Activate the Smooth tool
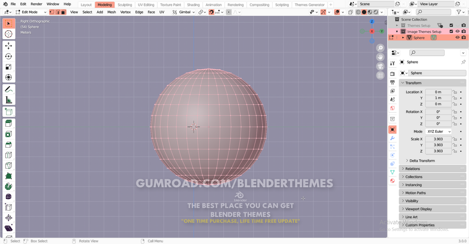This screenshot has height=244, width=469. coord(9,197)
